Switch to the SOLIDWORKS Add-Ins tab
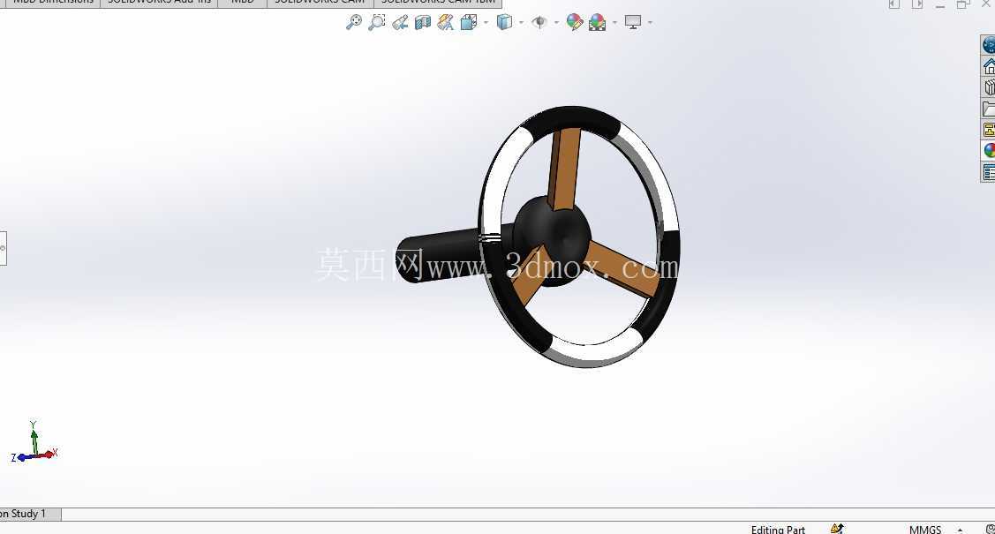 point(159,3)
